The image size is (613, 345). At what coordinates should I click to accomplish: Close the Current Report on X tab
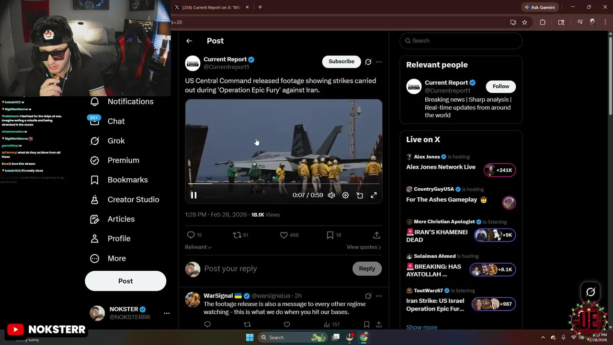coord(247,7)
